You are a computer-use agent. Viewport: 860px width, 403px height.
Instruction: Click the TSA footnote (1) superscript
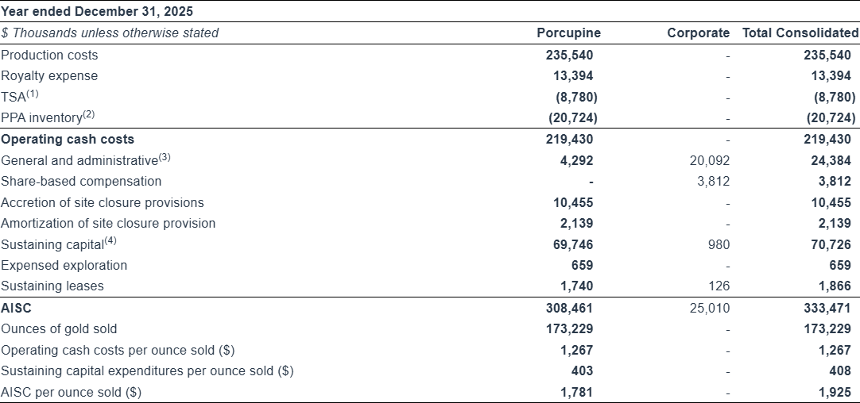tap(32, 94)
